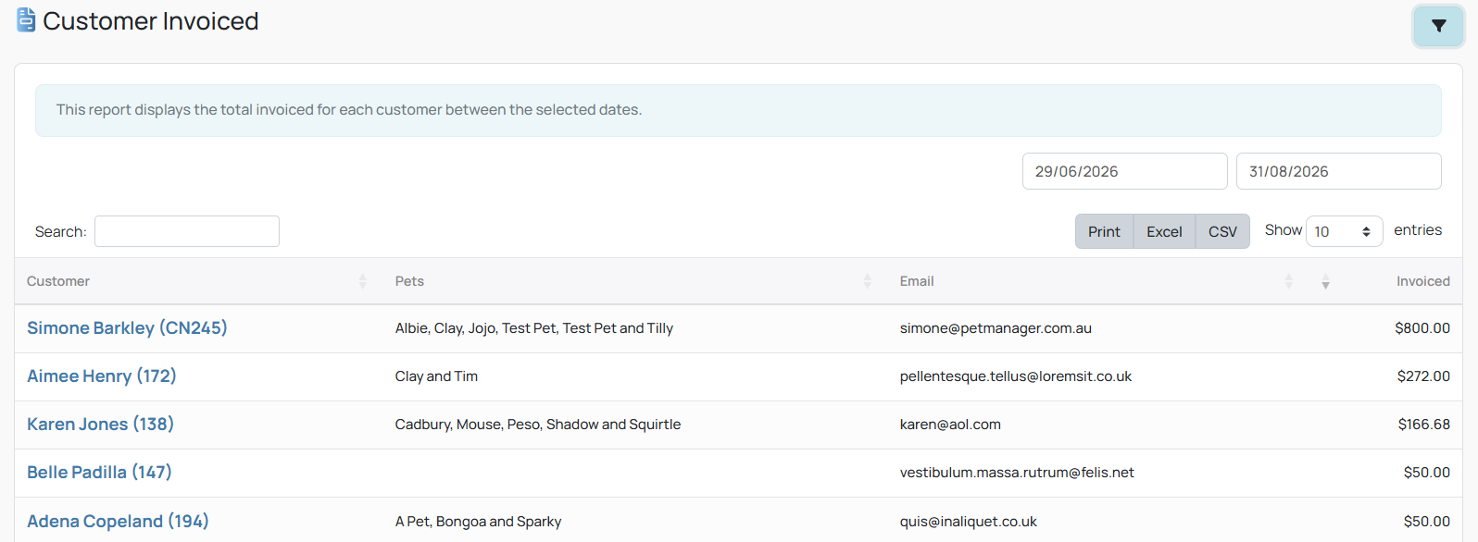Sort by Customer column arrows
This screenshot has width=1478, height=542.
[x=363, y=281]
